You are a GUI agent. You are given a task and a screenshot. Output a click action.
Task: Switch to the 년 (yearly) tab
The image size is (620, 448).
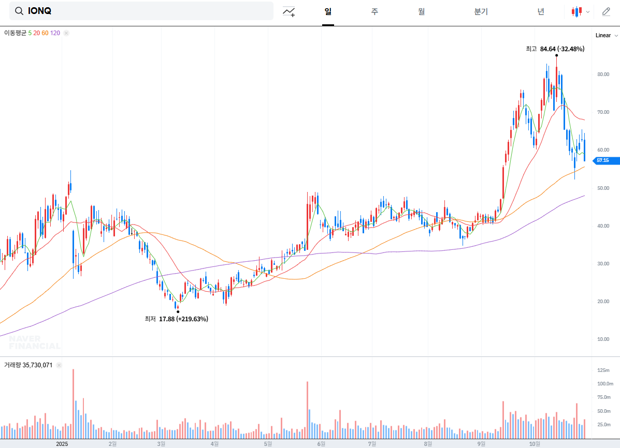[x=541, y=12]
